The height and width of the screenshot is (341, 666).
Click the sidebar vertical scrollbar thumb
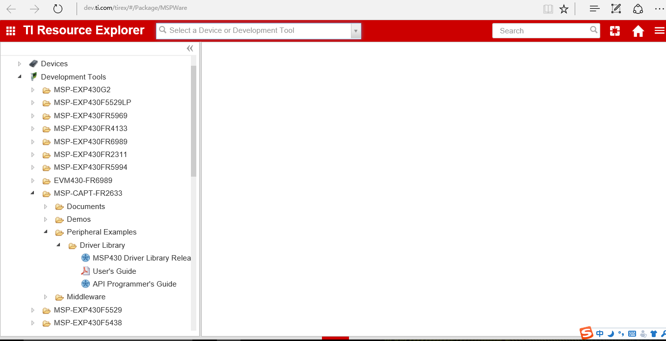click(x=193, y=121)
